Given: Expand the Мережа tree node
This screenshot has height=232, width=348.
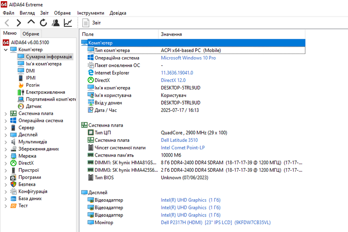Looking at the screenshot, I should (6, 156).
